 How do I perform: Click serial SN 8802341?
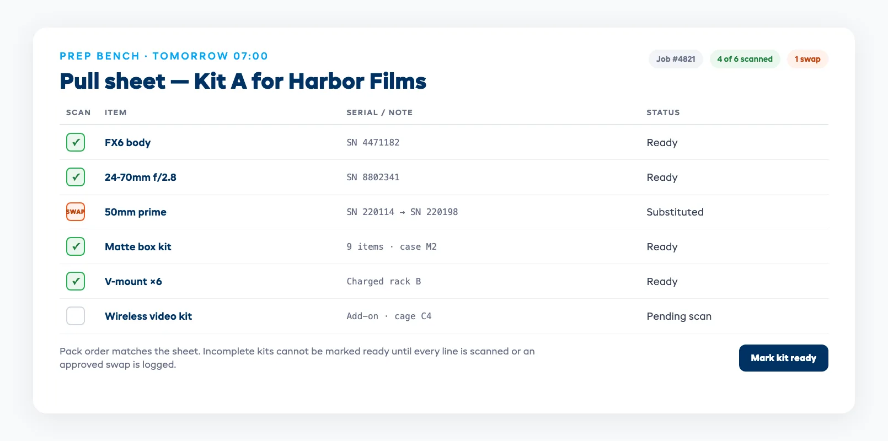(x=373, y=177)
